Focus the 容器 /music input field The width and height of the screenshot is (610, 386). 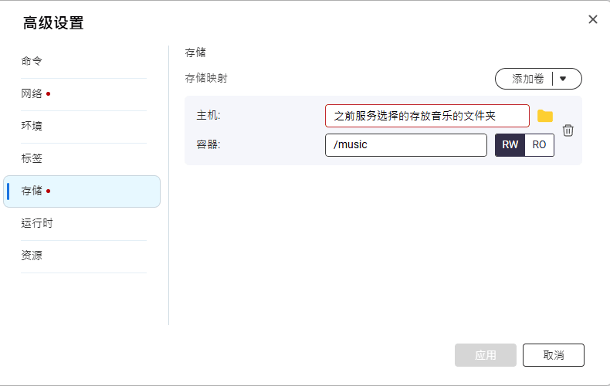[405, 145]
